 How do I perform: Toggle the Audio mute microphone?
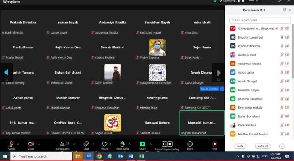click(x=11, y=144)
